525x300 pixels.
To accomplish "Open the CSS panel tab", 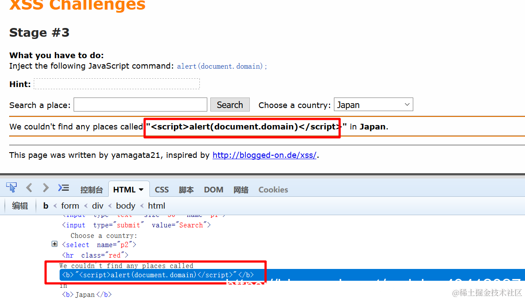I will tap(162, 189).
